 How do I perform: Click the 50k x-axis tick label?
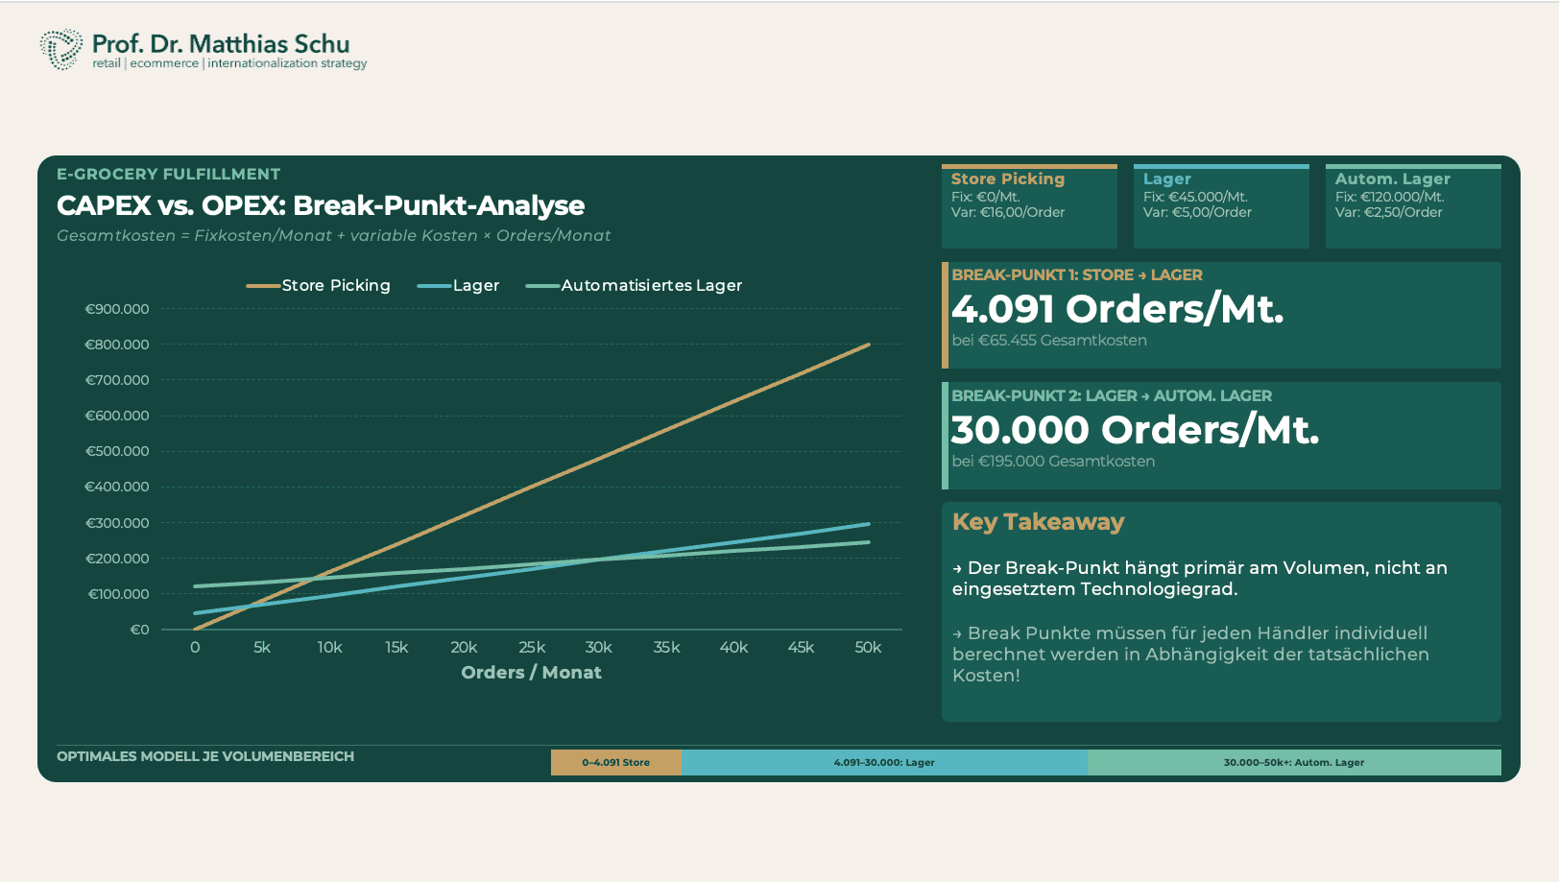[869, 648]
